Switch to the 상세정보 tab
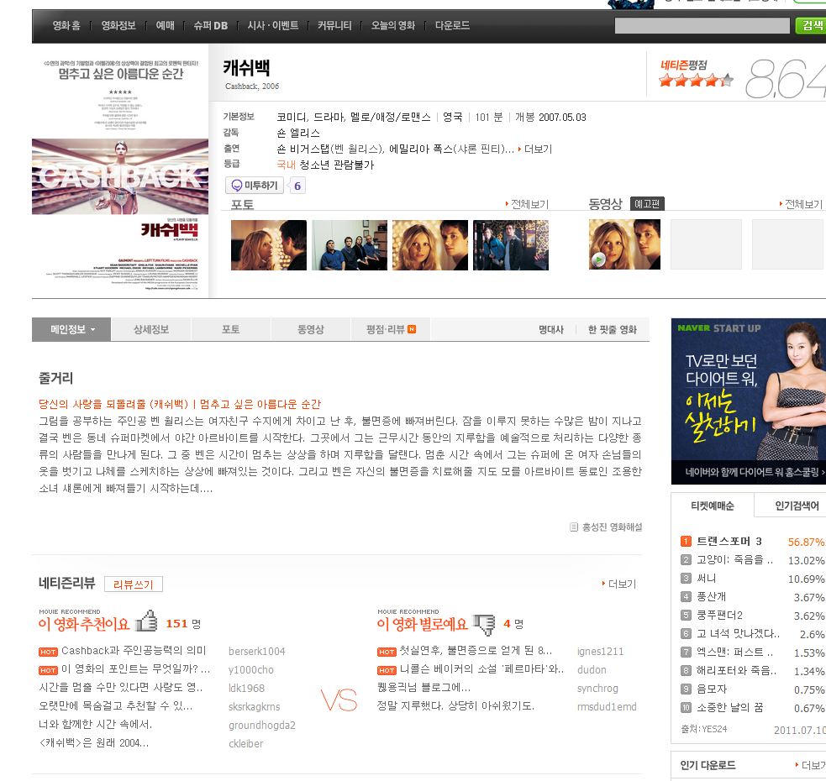 (x=151, y=330)
